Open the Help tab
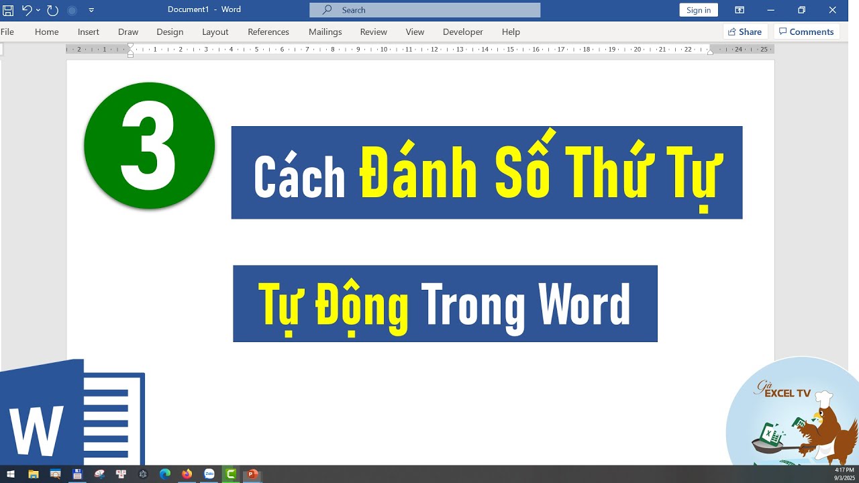The image size is (859, 483). click(511, 32)
